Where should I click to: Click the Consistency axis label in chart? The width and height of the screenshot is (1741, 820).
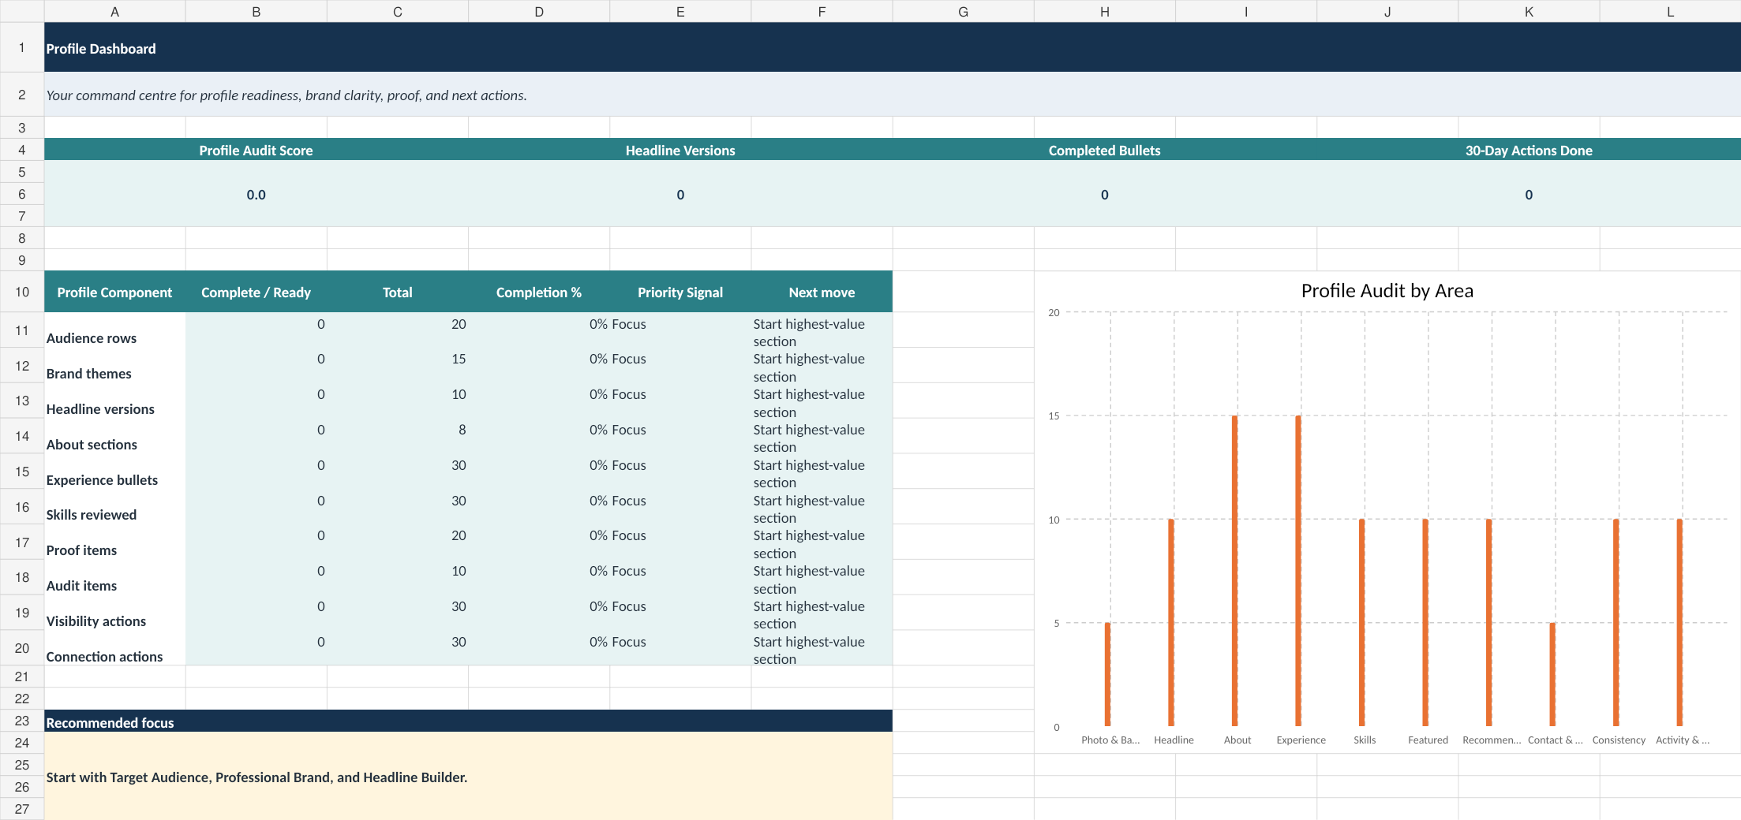pyautogui.click(x=1619, y=740)
